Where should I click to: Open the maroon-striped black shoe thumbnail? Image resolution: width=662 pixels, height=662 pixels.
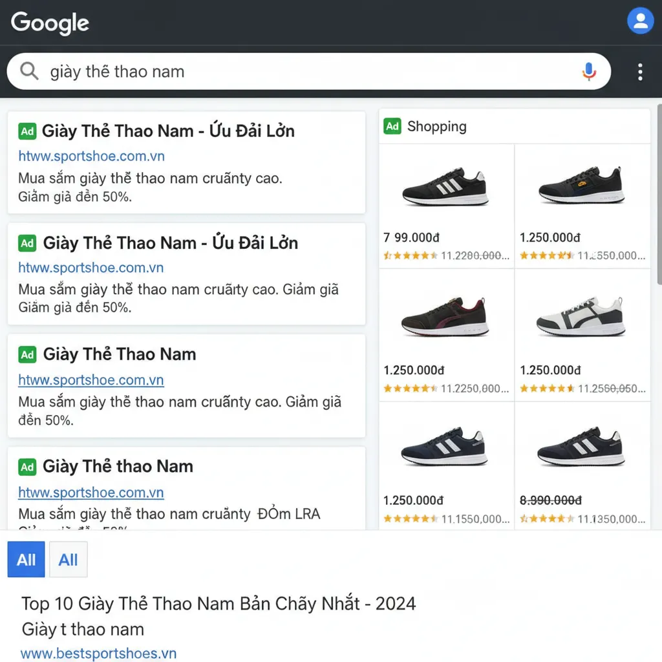(x=445, y=317)
